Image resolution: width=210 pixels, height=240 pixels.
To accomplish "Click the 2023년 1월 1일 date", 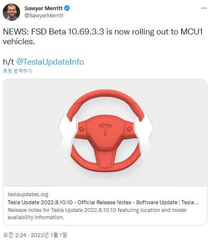I will pyautogui.click(x=49, y=235).
